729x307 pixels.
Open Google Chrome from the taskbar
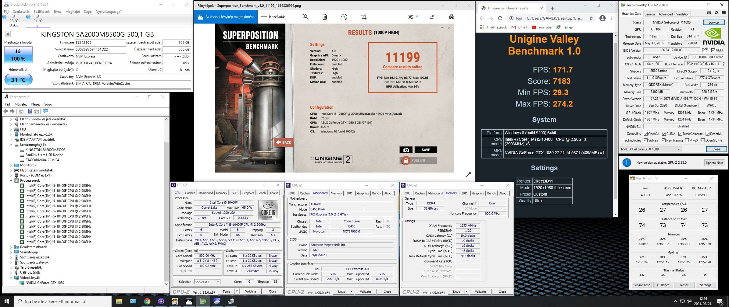(x=147, y=301)
